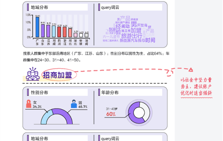Click the 女 34.3% label

[x=37, y=105]
